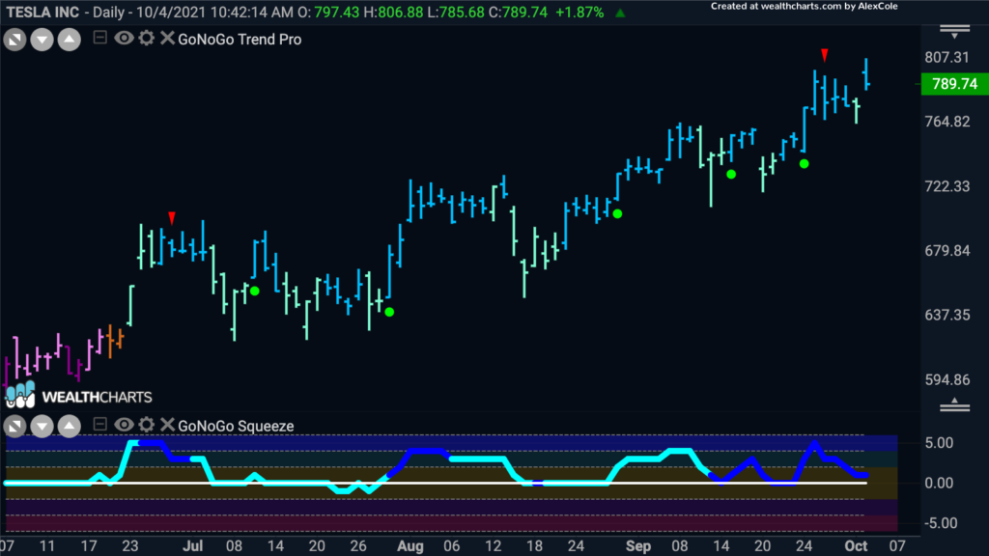989x556 pixels.
Task: Click the Aug date axis label
Action: click(x=410, y=546)
